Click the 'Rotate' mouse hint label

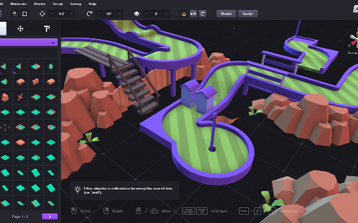click(x=117, y=211)
